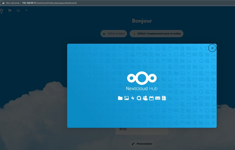The height and width of the screenshot is (150, 235).
Task: Click the Nextcloud logo in top-left corner
Action: click(1, 10)
